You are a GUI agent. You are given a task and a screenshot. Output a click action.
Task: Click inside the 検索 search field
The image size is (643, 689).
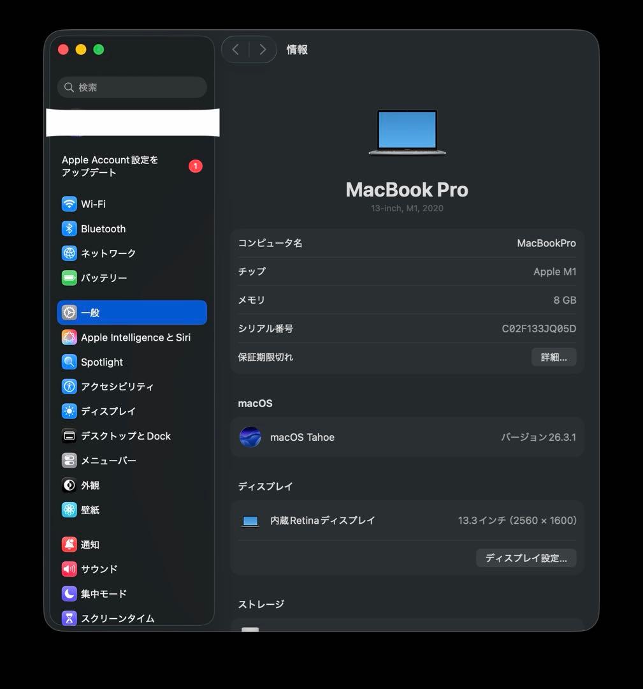[x=132, y=87]
